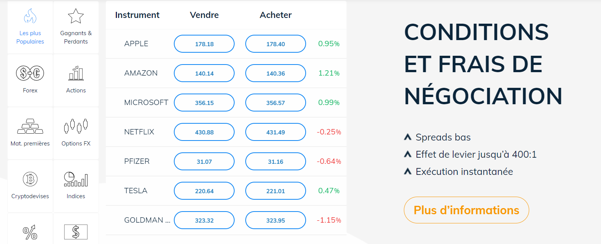The width and height of the screenshot is (601, 244).
Task: Open the Indices chart icon
Action: [76, 179]
